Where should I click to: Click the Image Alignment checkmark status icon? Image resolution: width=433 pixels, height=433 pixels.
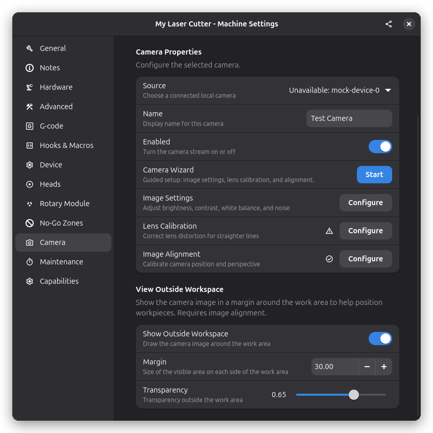point(329,259)
